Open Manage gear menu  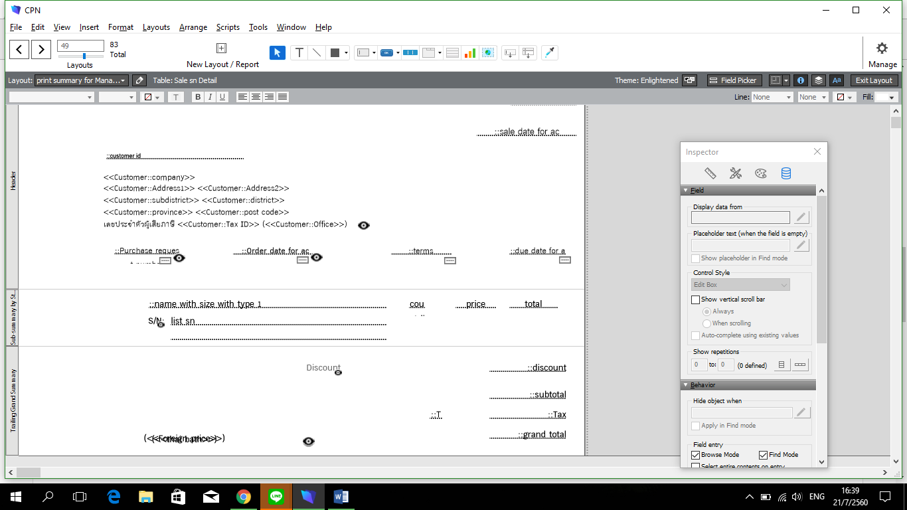click(x=882, y=48)
